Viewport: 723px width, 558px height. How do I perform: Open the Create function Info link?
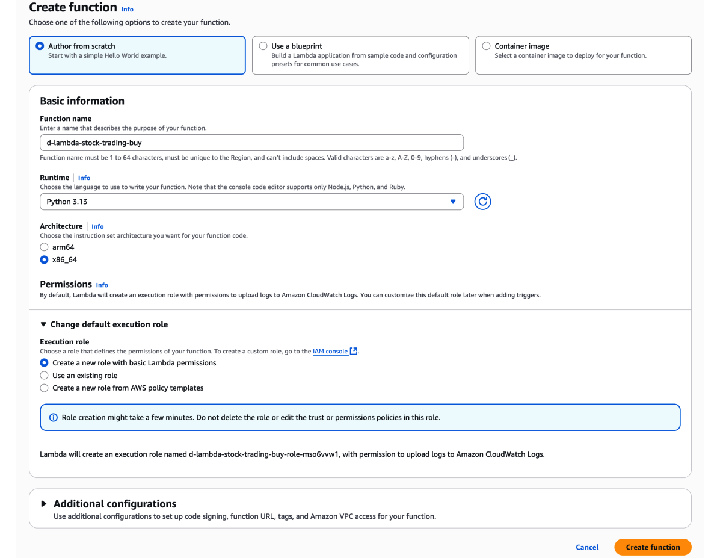click(128, 9)
